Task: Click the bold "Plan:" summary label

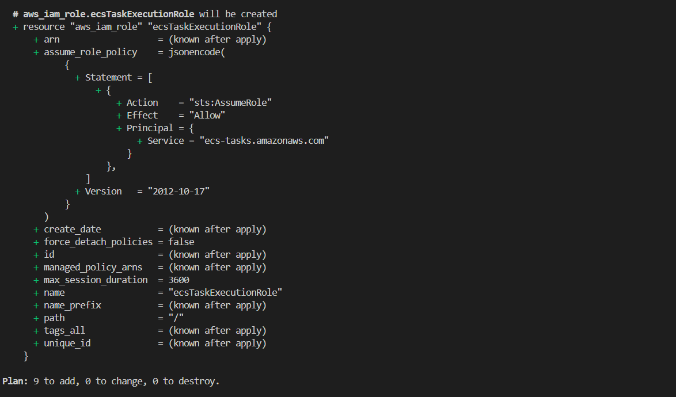Action: (15, 381)
